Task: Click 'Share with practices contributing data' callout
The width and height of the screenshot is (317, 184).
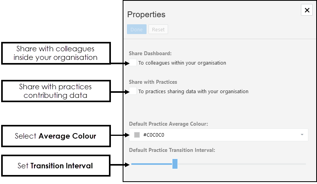Action: click(x=56, y=91)
